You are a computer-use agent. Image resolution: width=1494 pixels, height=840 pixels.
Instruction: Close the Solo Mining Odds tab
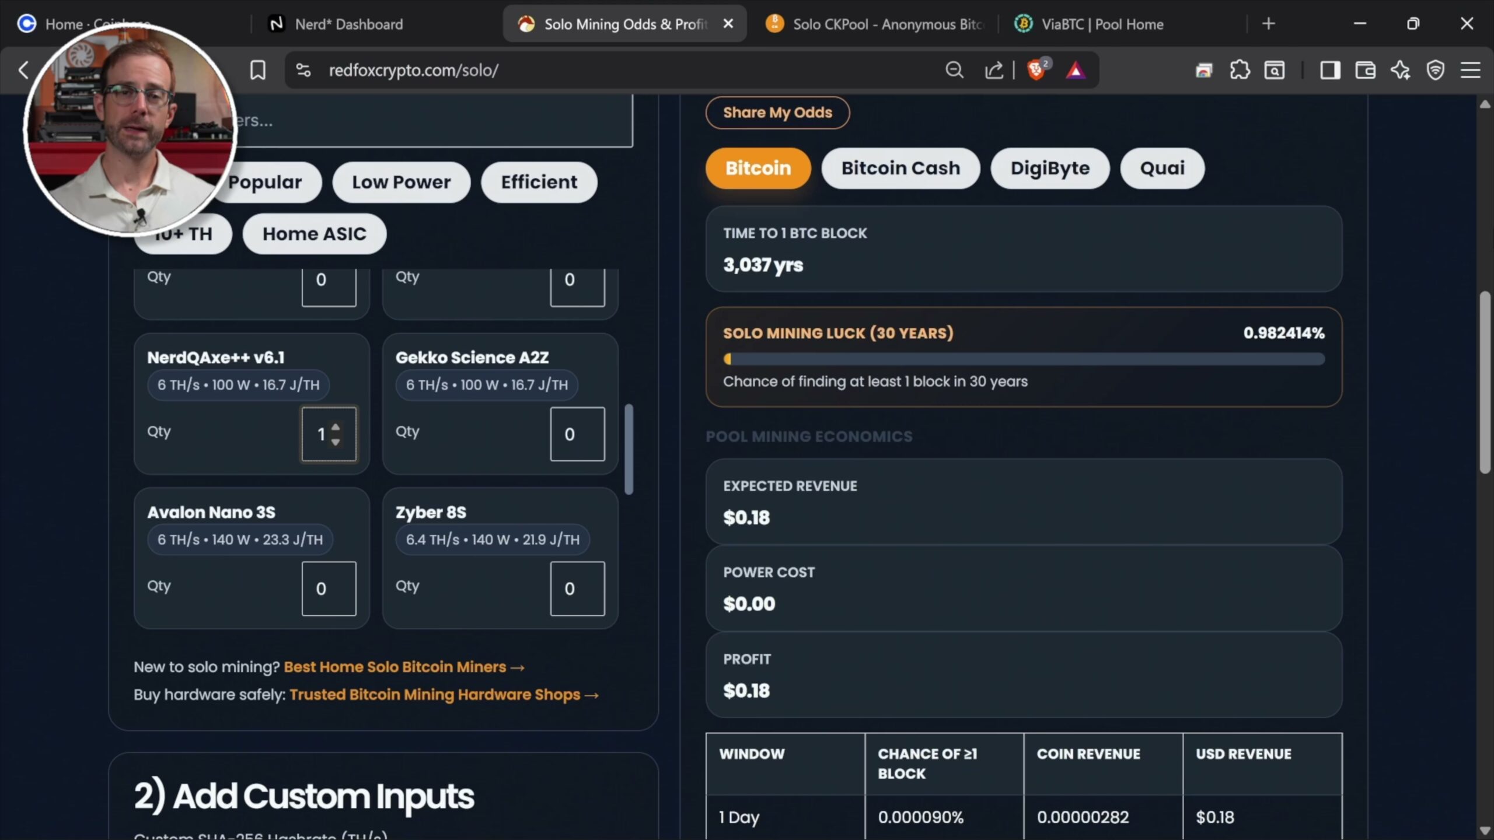728,23
